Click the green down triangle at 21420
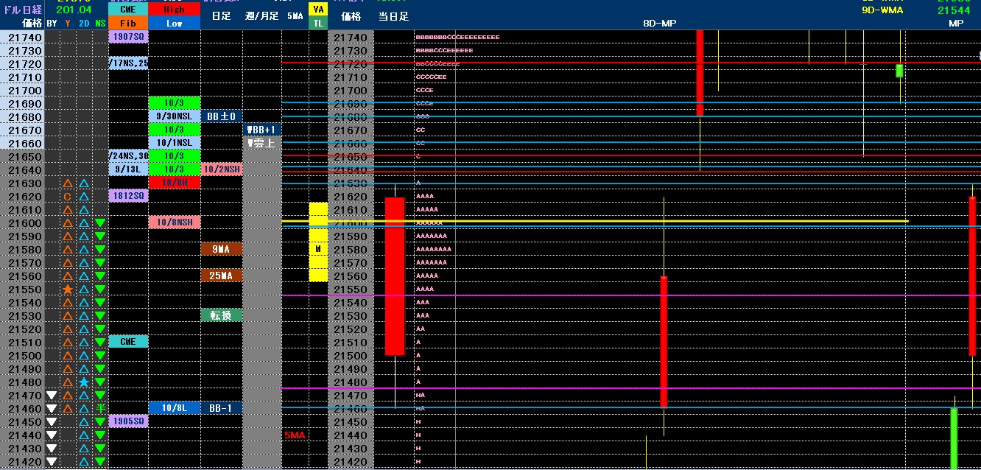Screen dimensions: 981x470 pos(100,462)
